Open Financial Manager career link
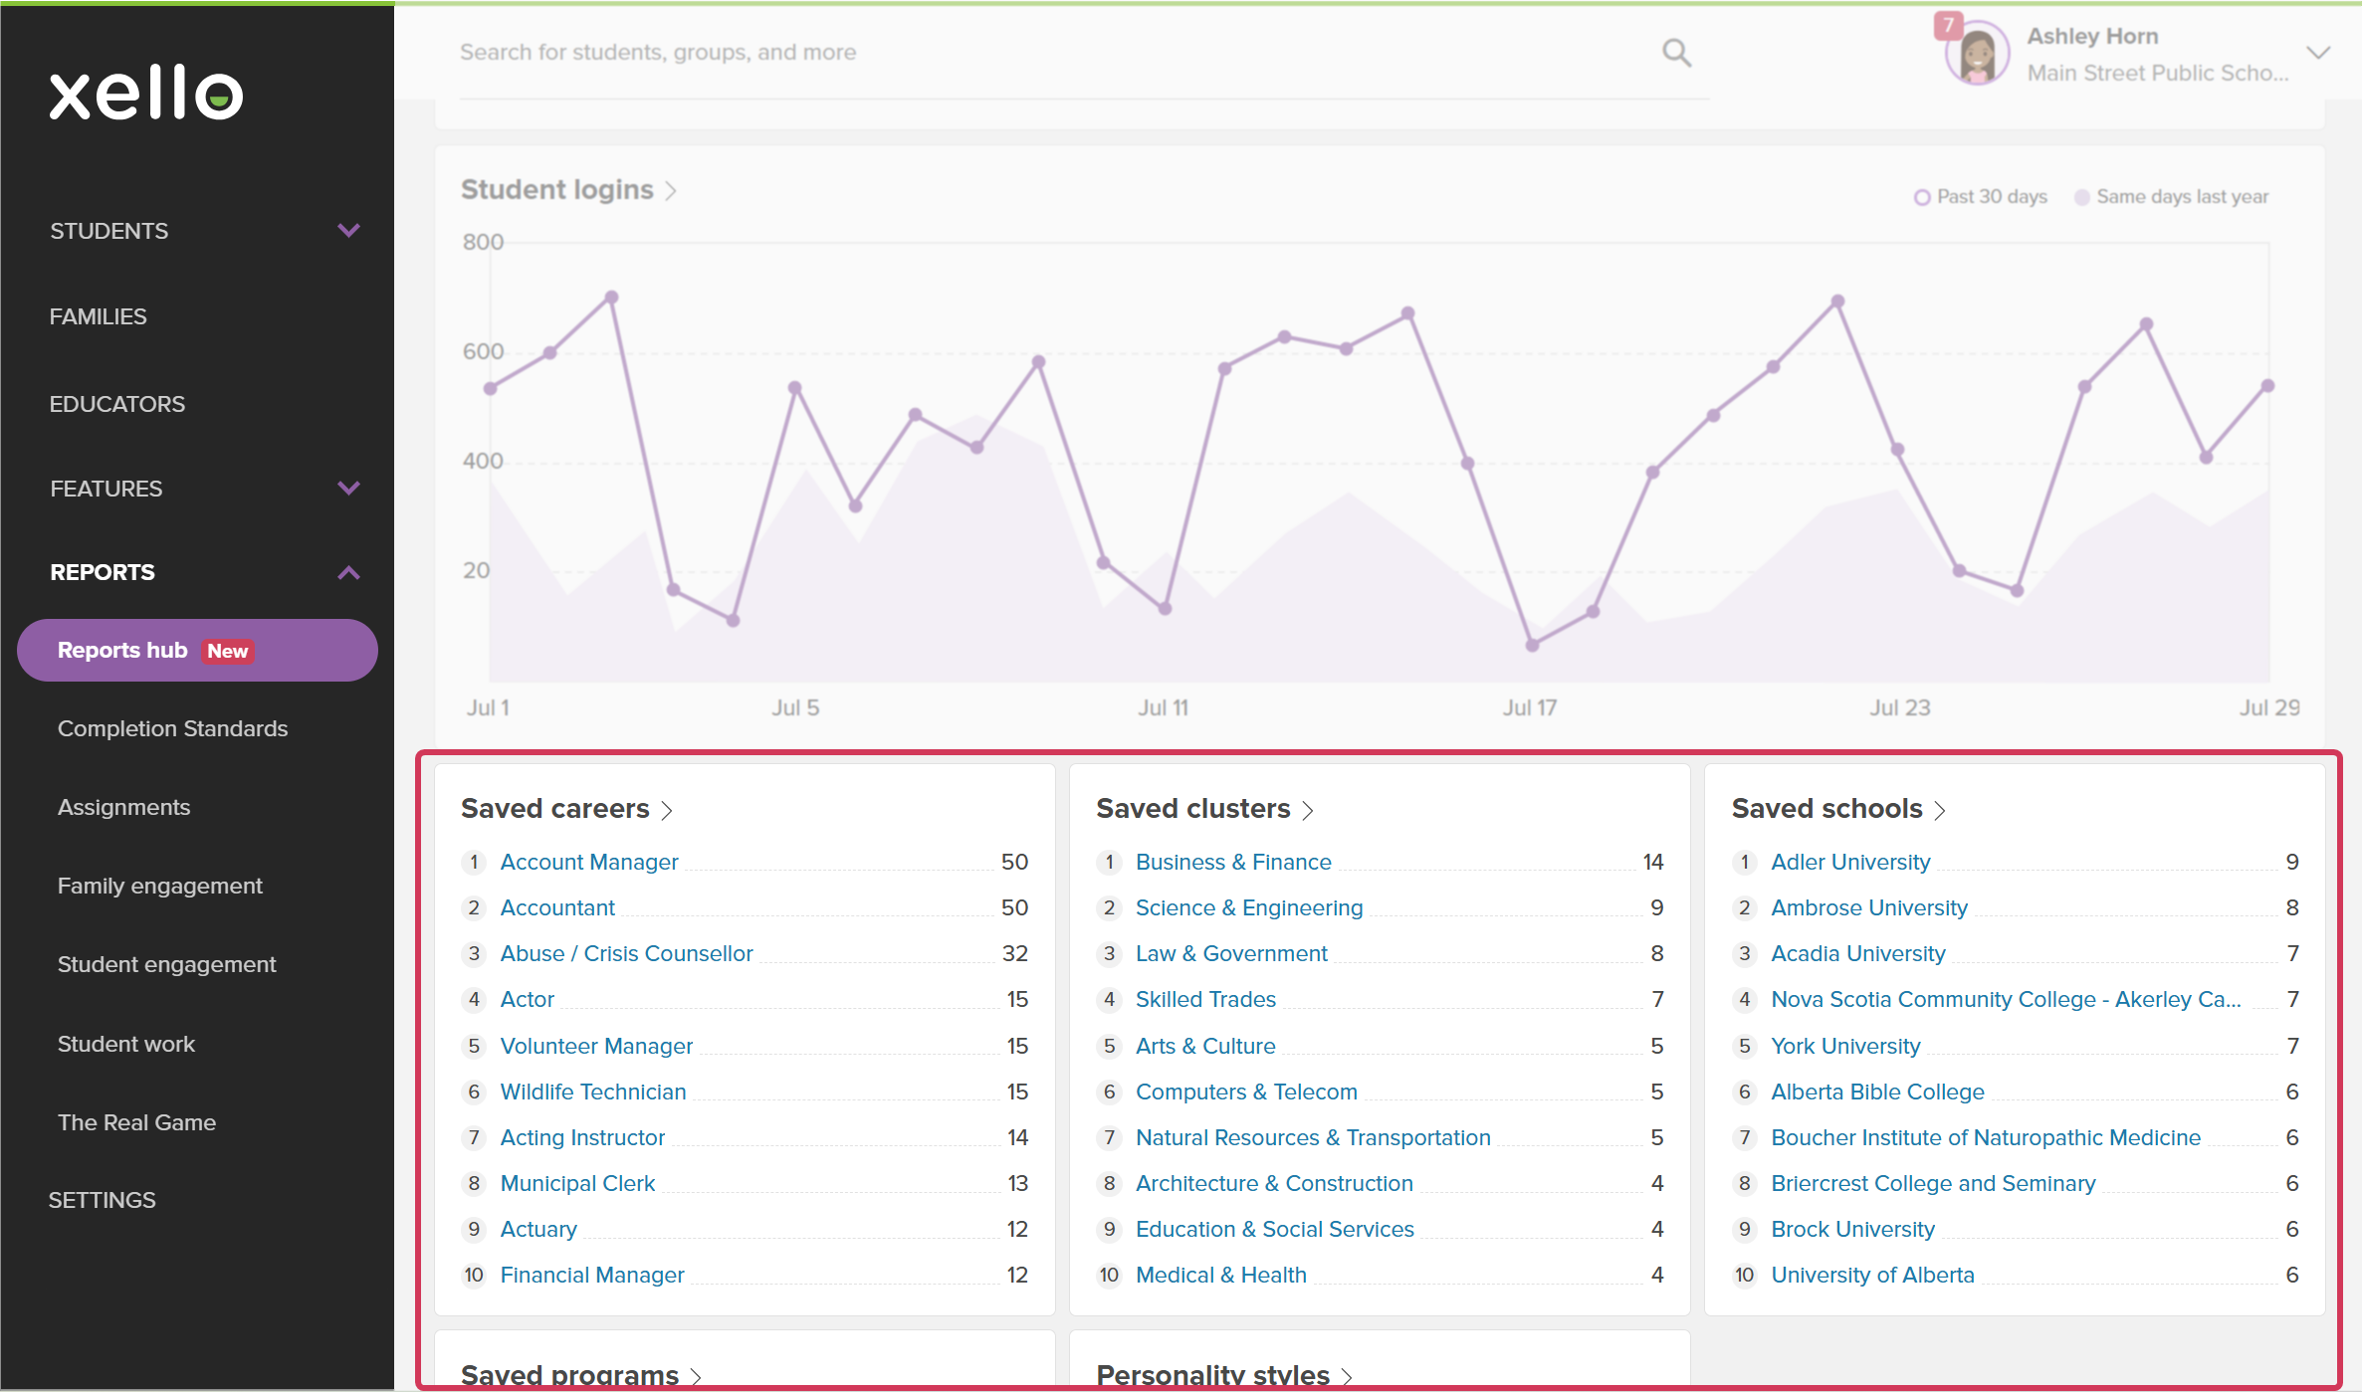This screenshot has width=2362, height=1392. click(592, 1275)
